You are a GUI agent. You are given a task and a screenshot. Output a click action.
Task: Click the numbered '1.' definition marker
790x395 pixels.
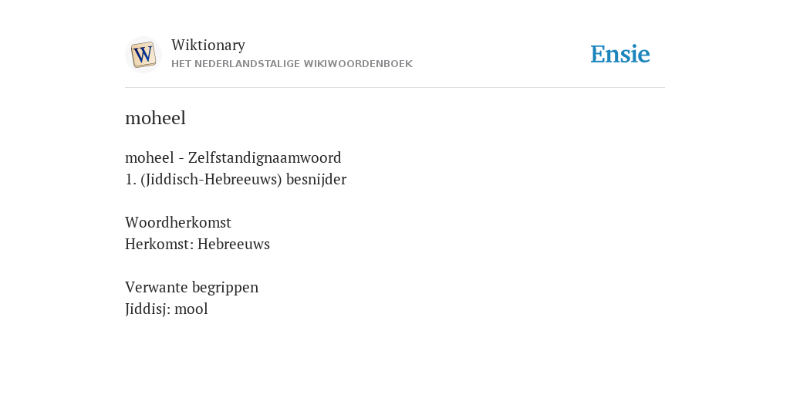coord(130,179)
